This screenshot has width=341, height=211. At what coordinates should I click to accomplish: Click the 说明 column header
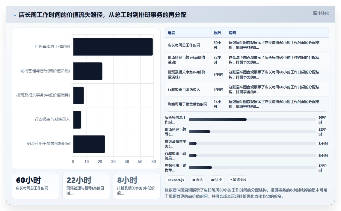pyautogui.click(x=232, y=33)
